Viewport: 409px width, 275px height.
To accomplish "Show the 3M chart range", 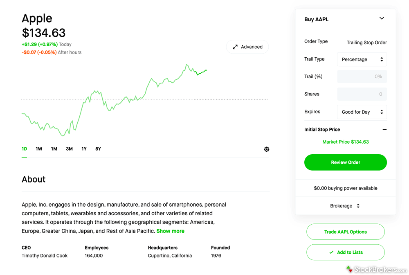I will point(69,149).
